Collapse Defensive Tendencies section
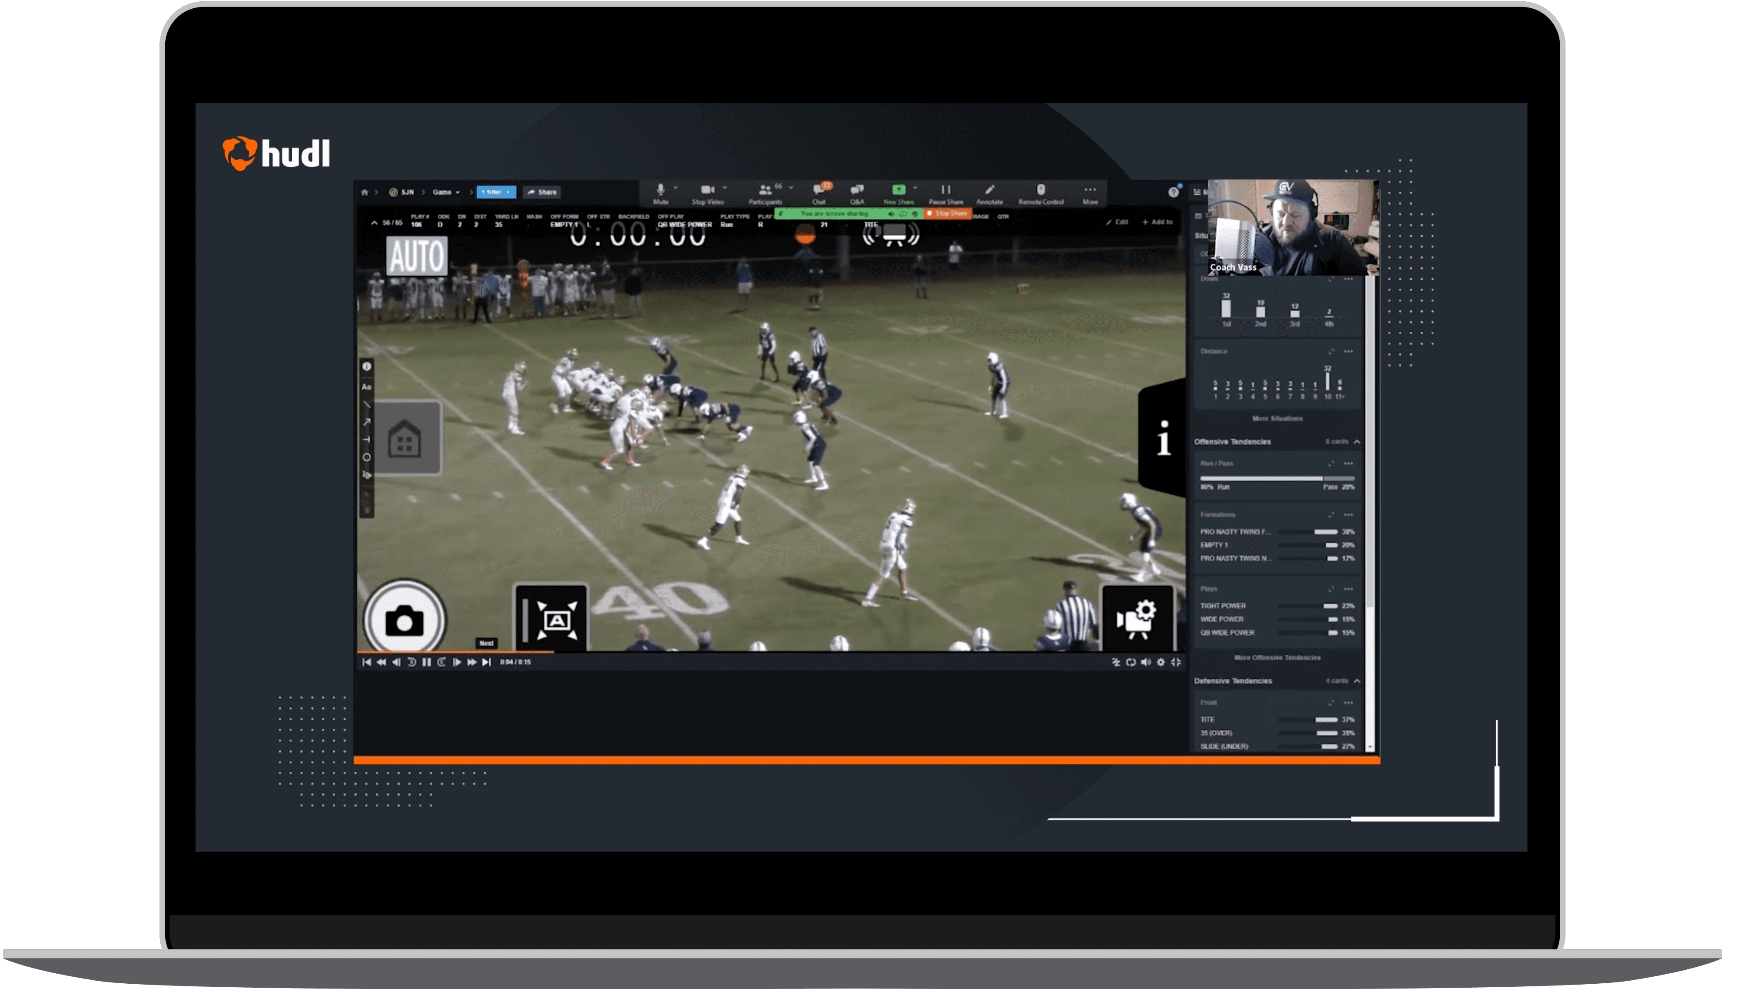Image resolution: width=1746 pixels, height=989 pixels. click(1357, 681)
